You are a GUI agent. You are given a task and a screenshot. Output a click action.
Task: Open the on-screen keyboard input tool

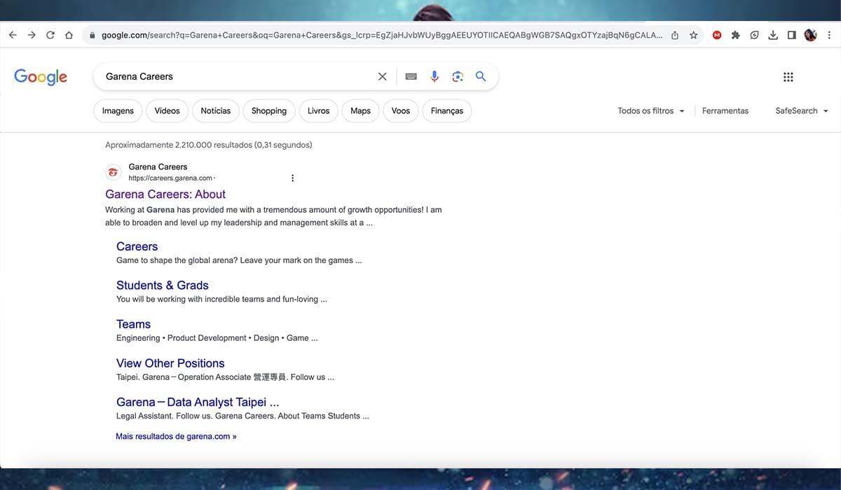click(411, 76)
